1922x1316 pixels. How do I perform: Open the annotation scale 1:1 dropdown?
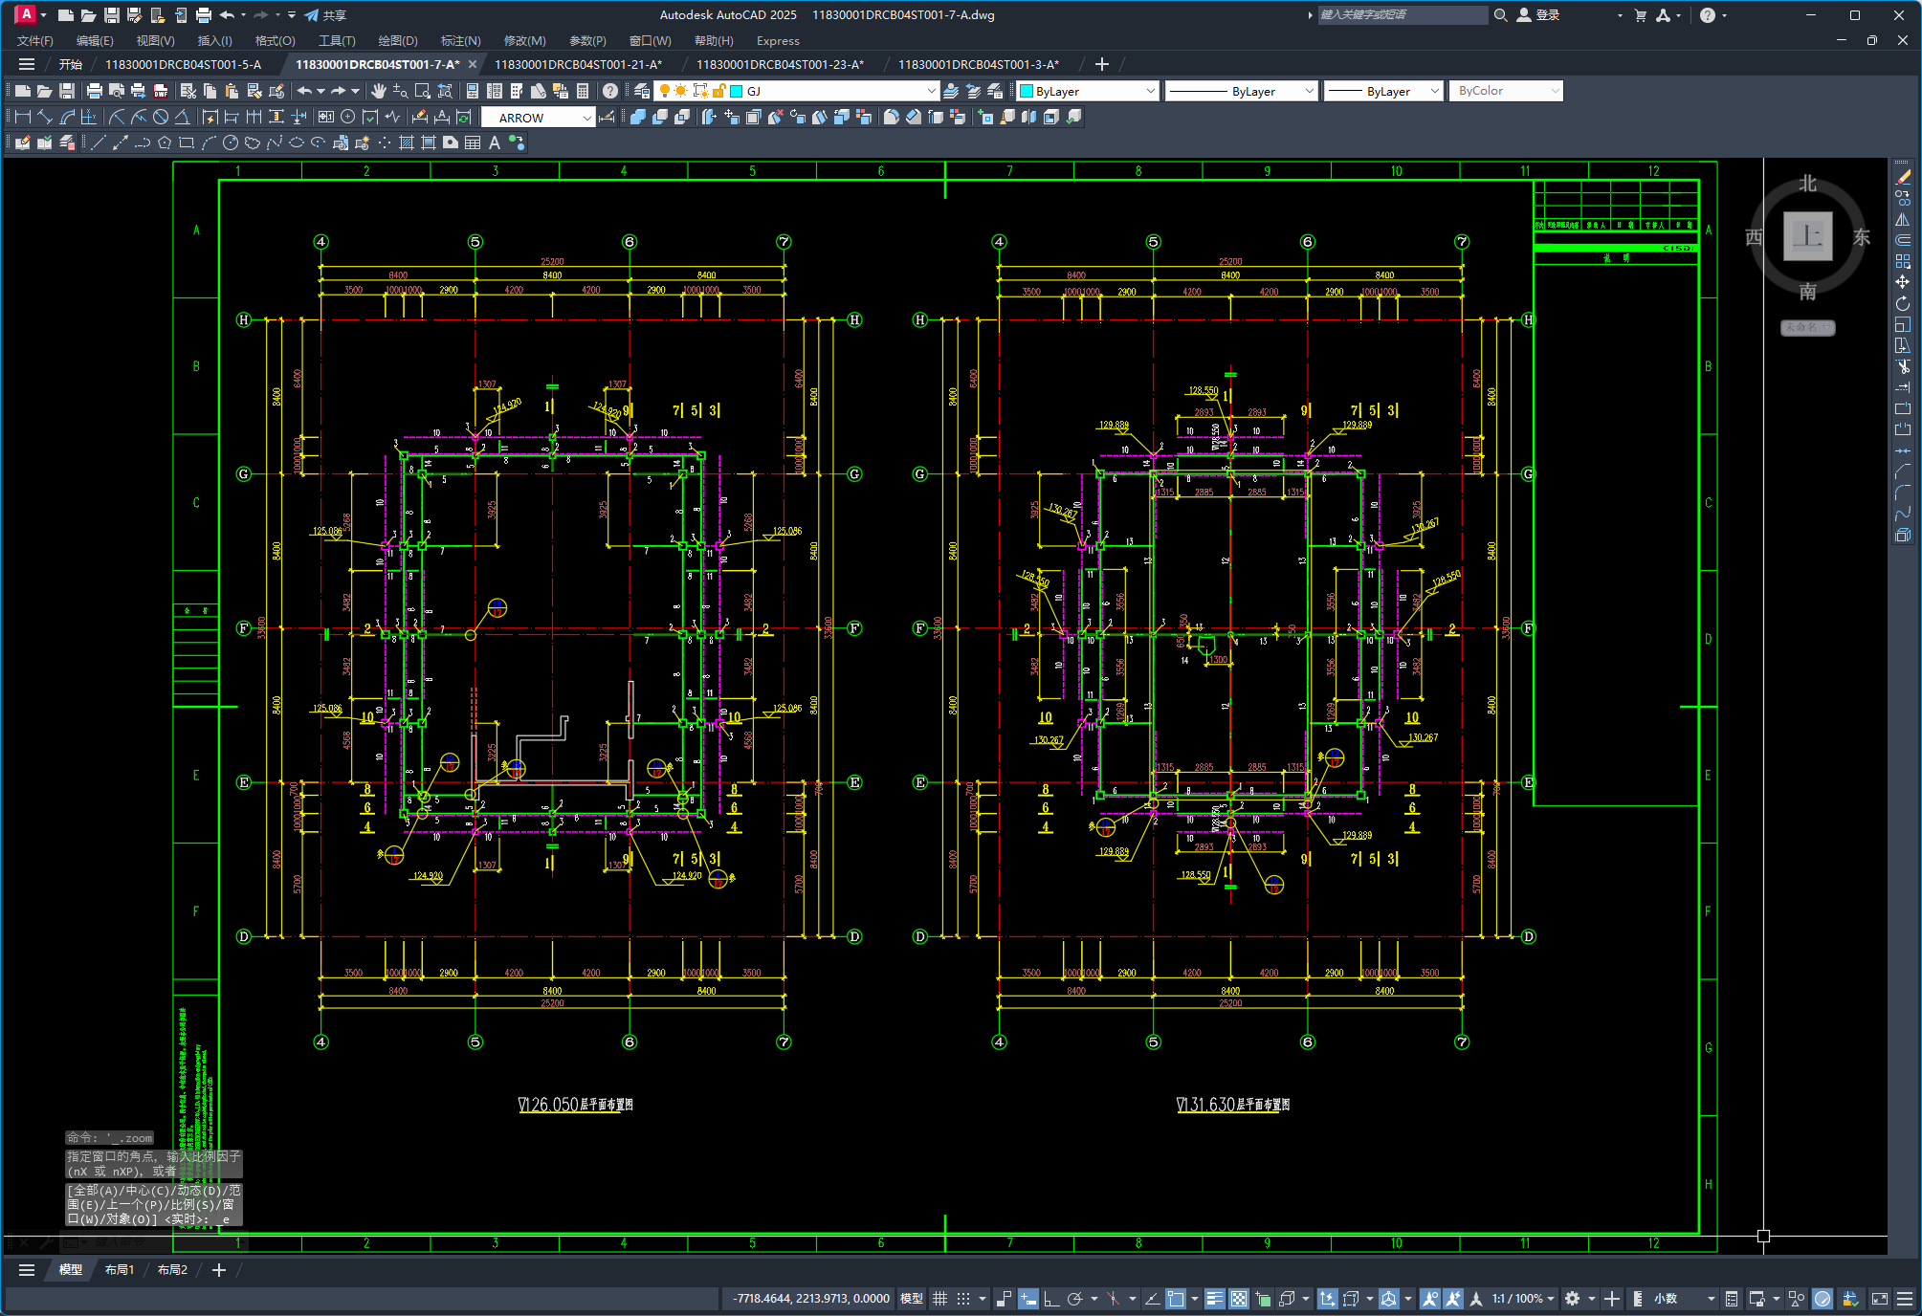click(x=1522, y=1298)
